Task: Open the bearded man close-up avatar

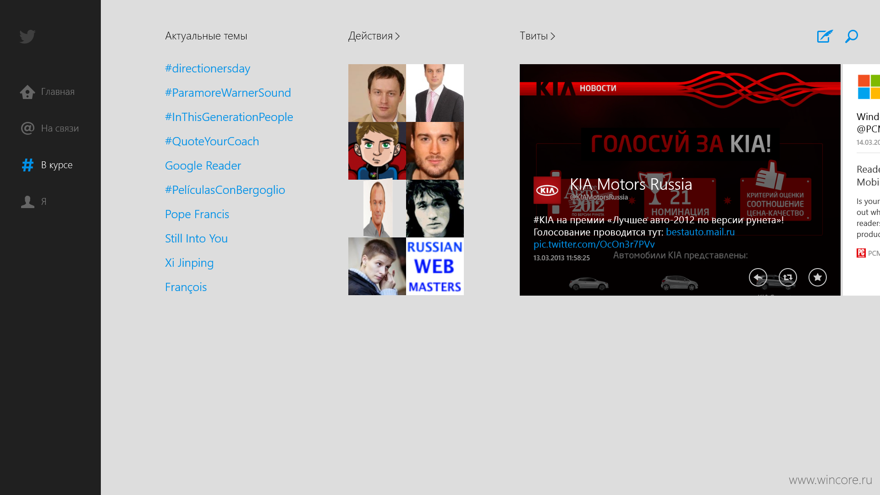Action: (x=435, y=151)
